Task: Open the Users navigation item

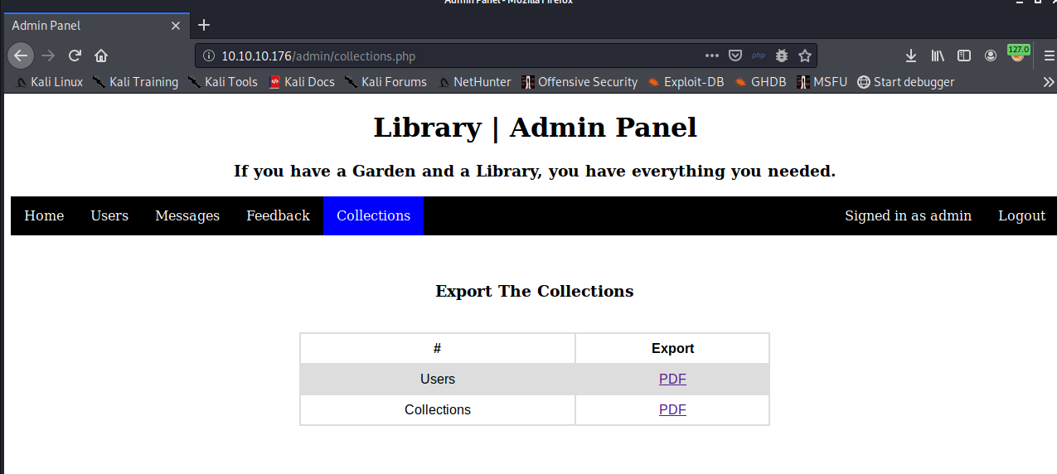Action: [109, 215]
